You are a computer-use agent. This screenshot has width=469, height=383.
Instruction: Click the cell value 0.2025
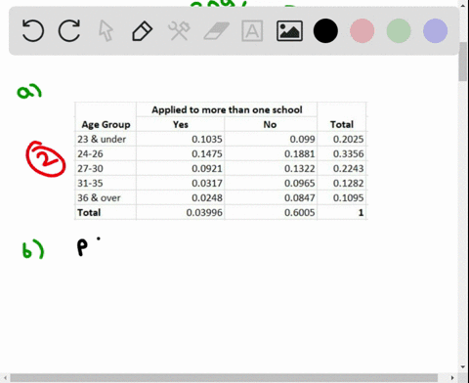point(348,139)
